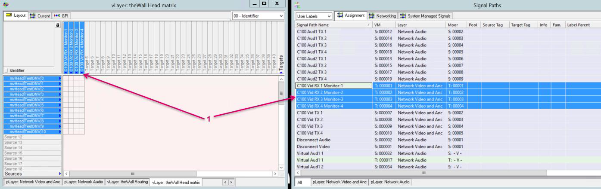Click the blue arrow next to Sources label
Image resolution: width=601 pixels, height=189 pixels.
coord(59,174)
